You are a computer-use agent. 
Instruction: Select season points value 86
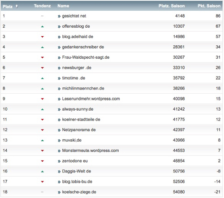(x=218, y=16)
